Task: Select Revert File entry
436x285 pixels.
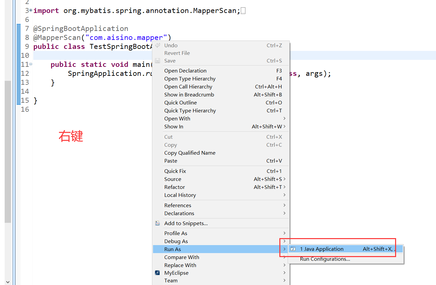Action: [221, 53]
